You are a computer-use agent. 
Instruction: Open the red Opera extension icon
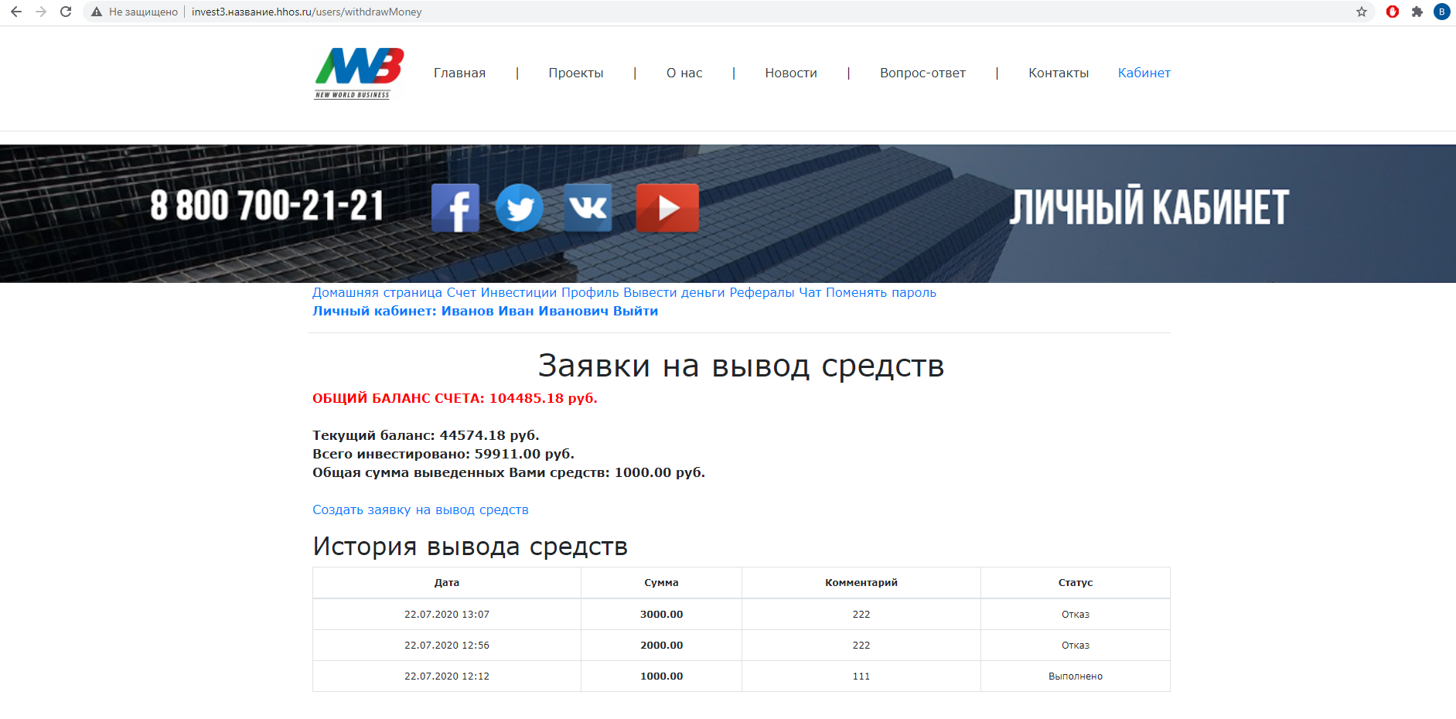pos(1393,12)
